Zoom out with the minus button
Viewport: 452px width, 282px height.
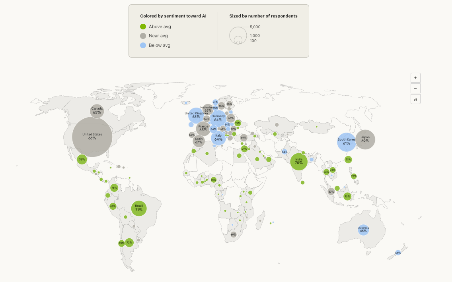pyautogui.click(x=415, y=88)
